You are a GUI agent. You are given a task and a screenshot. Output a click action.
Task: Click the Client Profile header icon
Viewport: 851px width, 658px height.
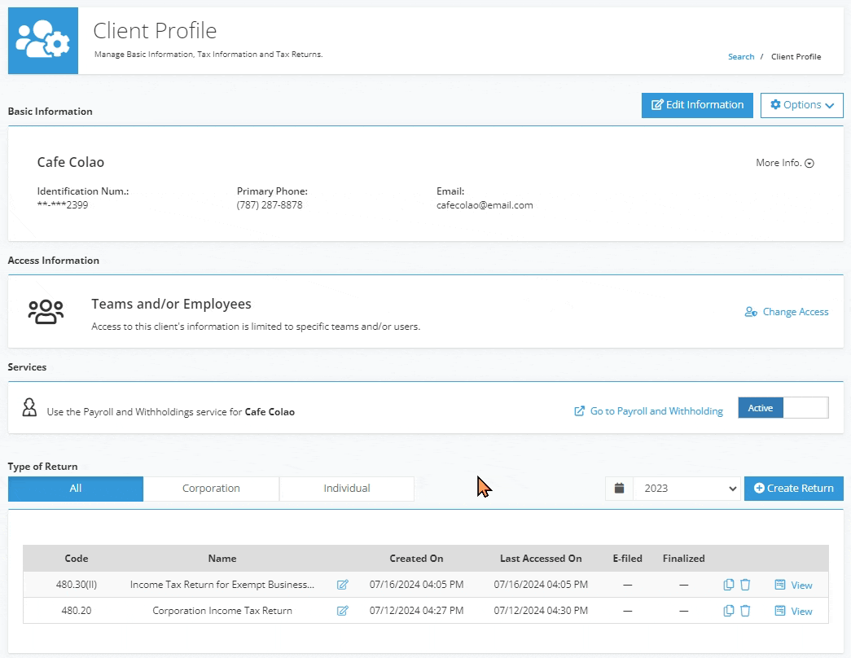click(x=43, y=41)
